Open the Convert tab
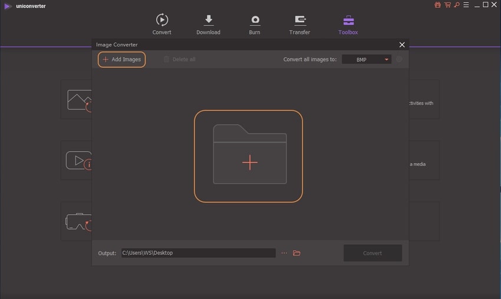501x299 pixels. 161,24
